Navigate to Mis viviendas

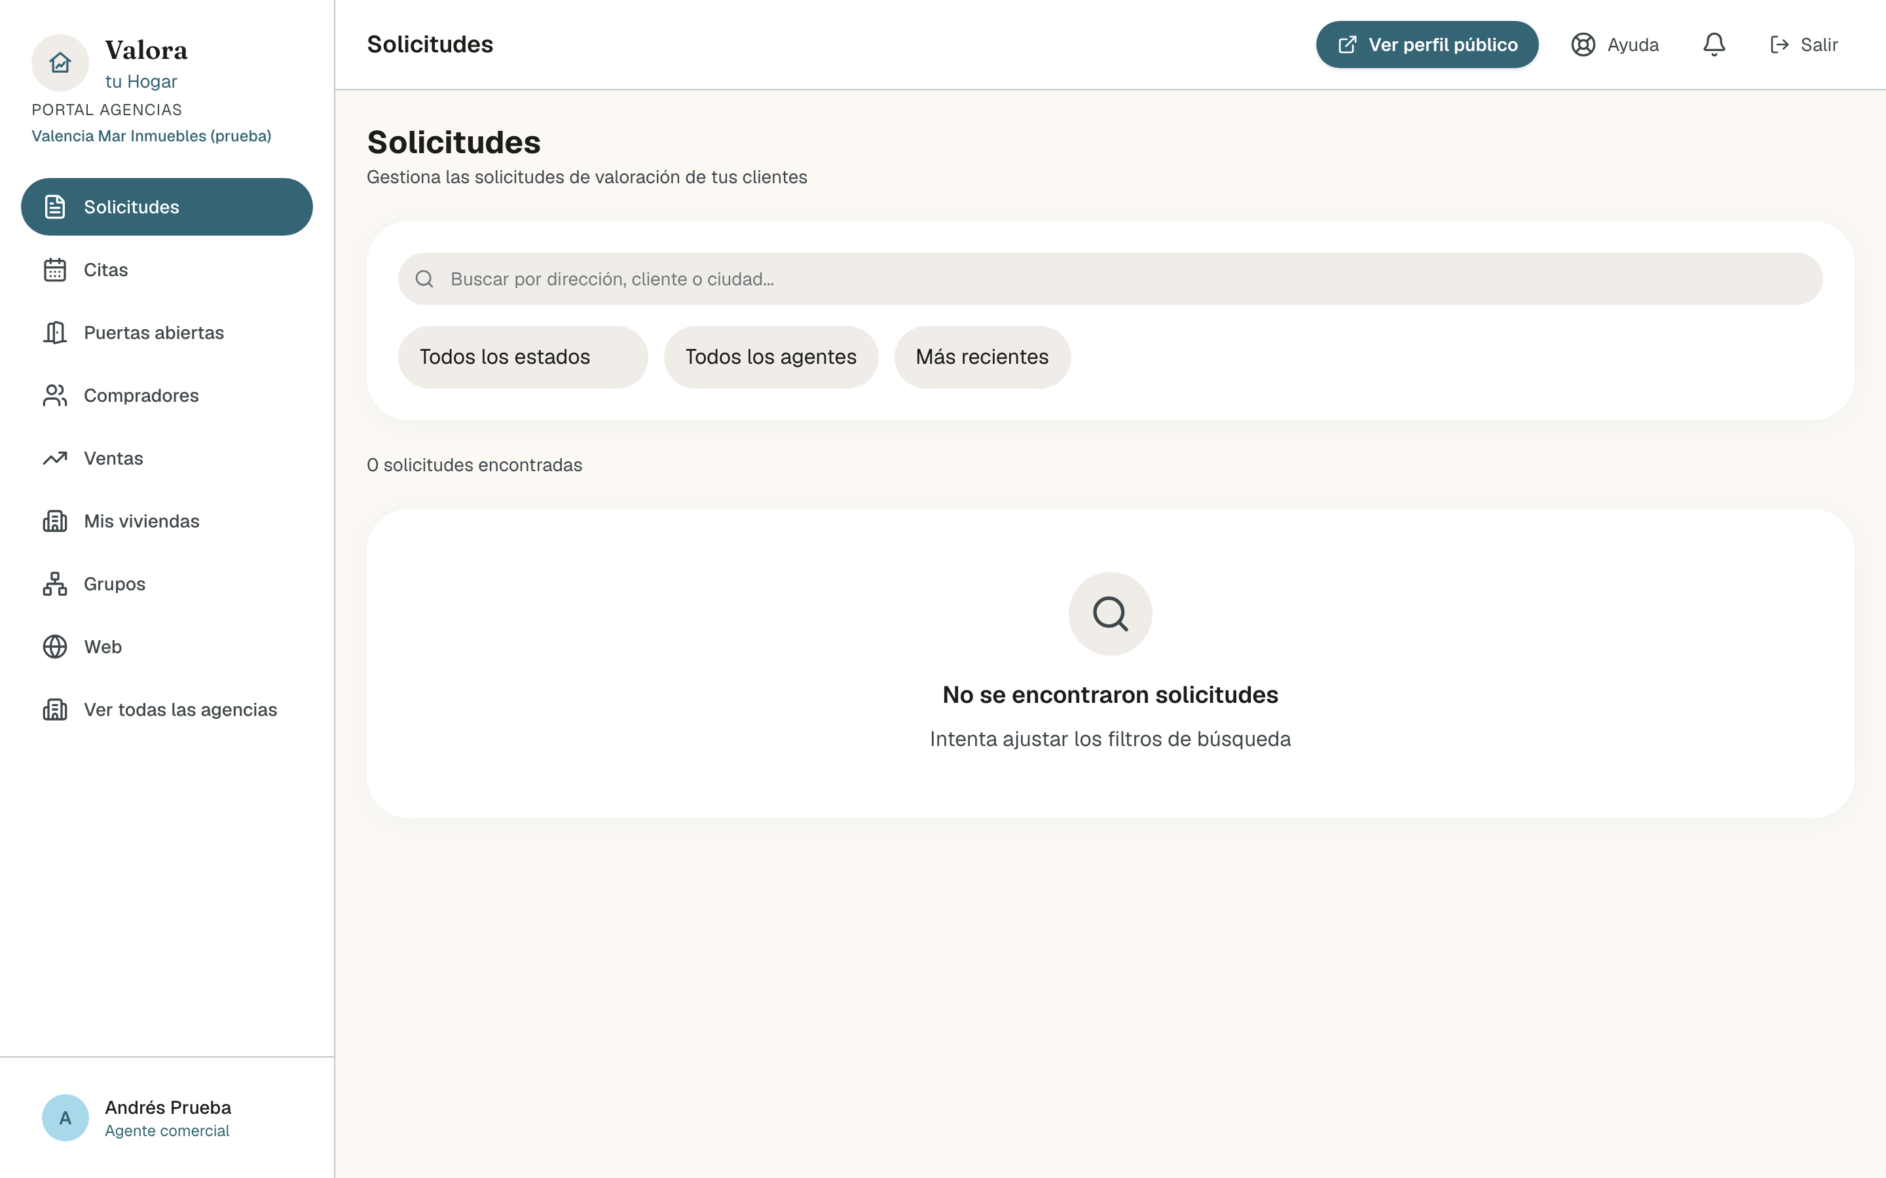[167, 521]
